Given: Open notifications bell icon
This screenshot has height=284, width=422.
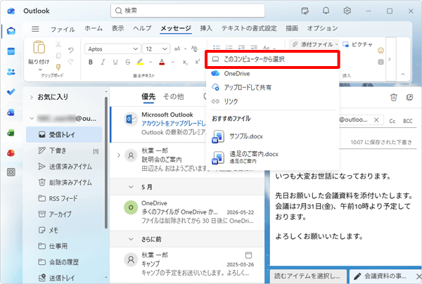Looking at the screenshot, I should click(x=326, y=11).
